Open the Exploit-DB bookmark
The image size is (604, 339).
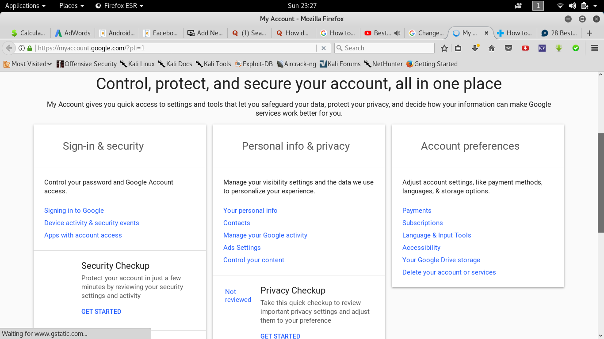[258, 64]
